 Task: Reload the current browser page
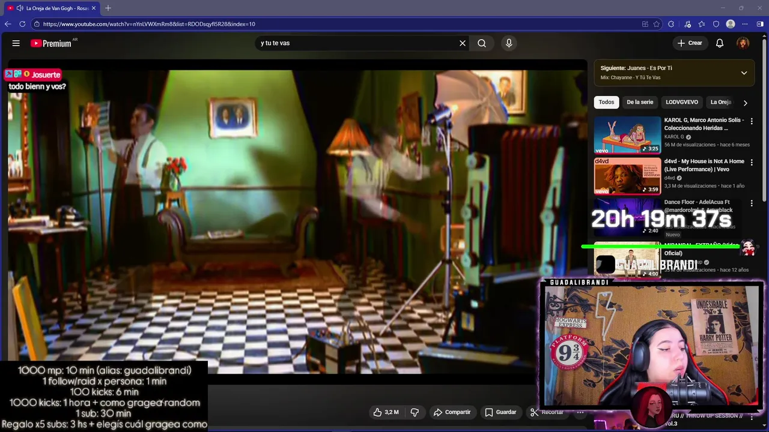pos(22,24)
